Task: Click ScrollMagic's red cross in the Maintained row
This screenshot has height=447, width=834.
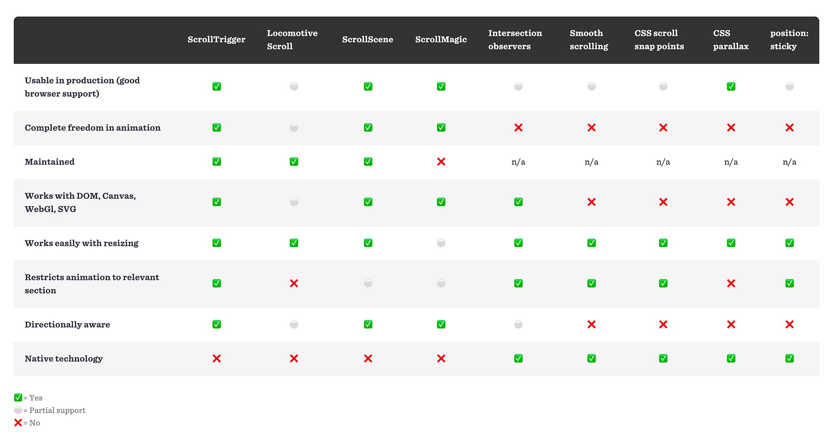Action: tap(441, 162)
